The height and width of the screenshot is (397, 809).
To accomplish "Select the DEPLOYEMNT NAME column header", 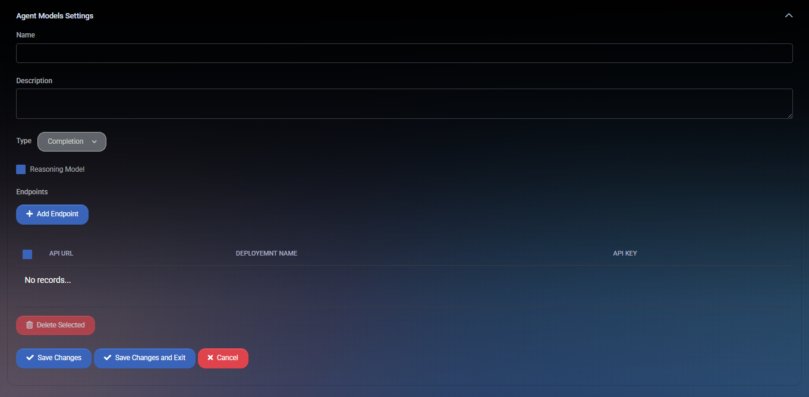I will [x=266, y=254].
